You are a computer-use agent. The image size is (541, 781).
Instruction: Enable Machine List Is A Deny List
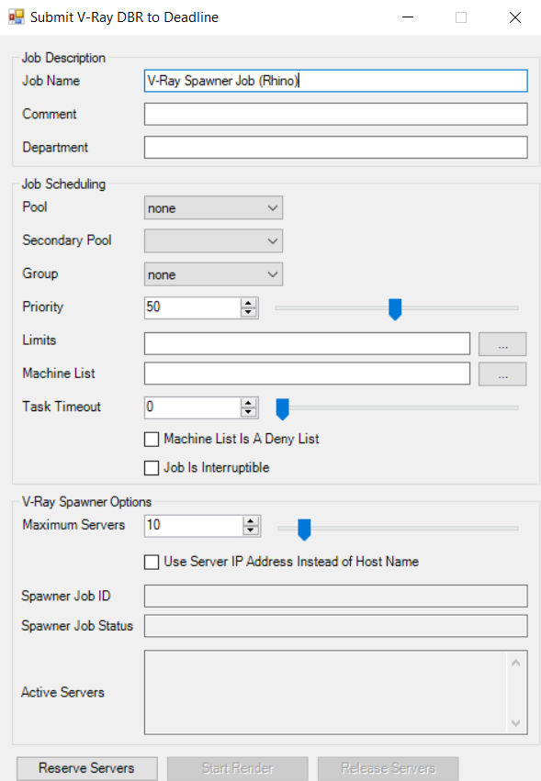coord(151,440)
